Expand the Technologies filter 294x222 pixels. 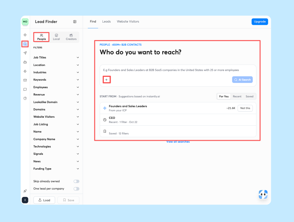point(56,147)
